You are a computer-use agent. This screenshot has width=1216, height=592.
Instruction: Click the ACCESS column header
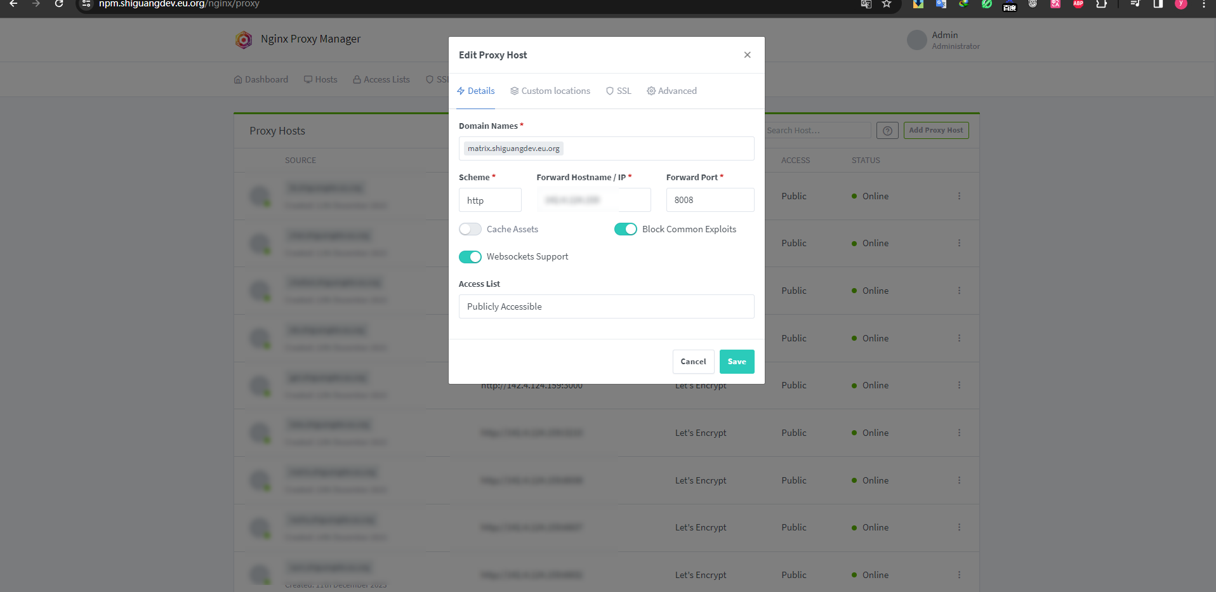[x=795, y=161]
